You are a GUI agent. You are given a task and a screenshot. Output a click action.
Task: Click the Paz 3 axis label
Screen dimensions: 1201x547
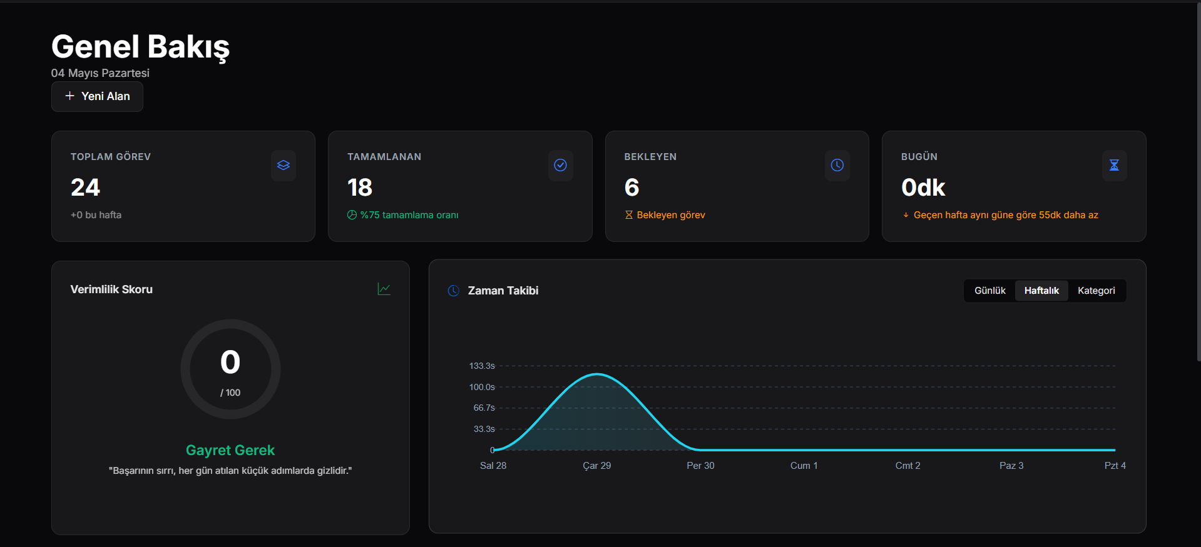1011,466
